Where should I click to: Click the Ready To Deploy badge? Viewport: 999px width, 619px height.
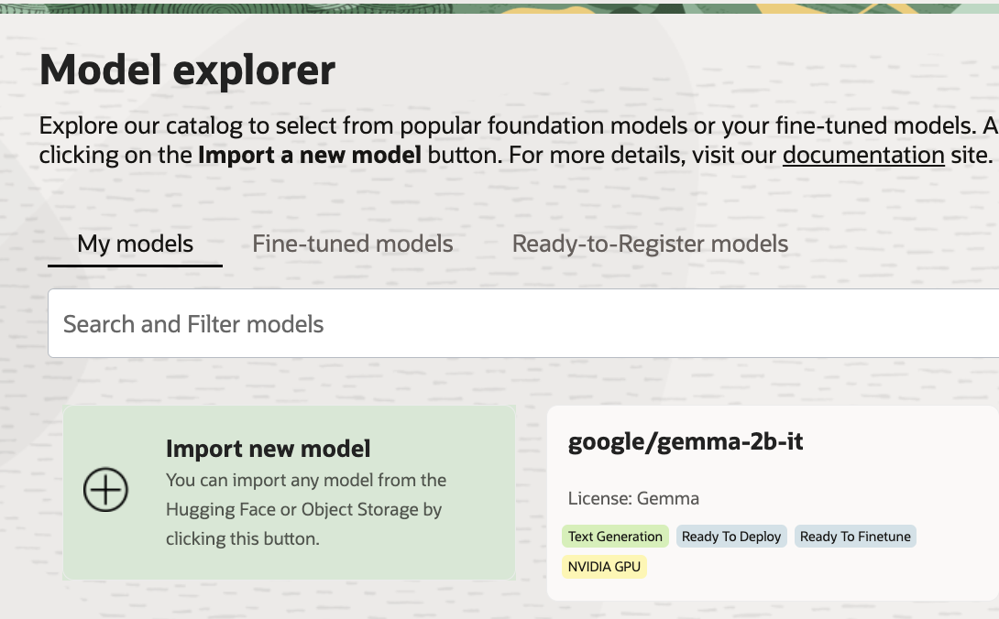[x=731, y=536]
